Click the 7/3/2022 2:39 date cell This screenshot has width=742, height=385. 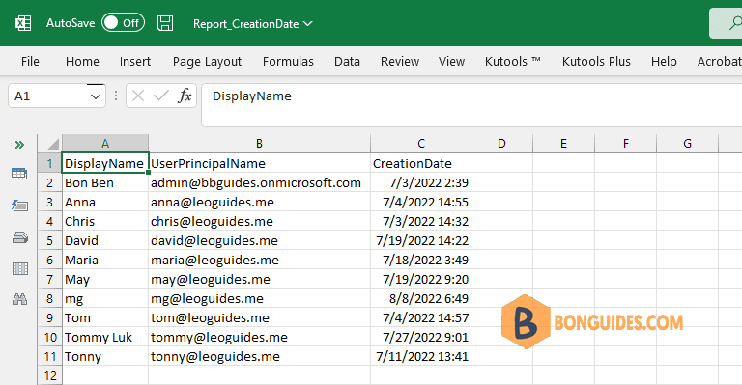click(421, 182)
